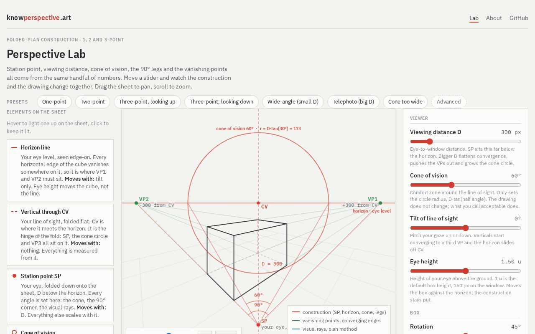Expand the Advanced presets option
Screen dimensions: 535x334
coord(448,102)
